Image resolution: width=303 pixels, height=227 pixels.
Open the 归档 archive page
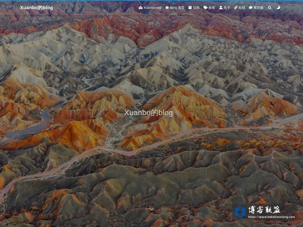(x=194, y=8)
